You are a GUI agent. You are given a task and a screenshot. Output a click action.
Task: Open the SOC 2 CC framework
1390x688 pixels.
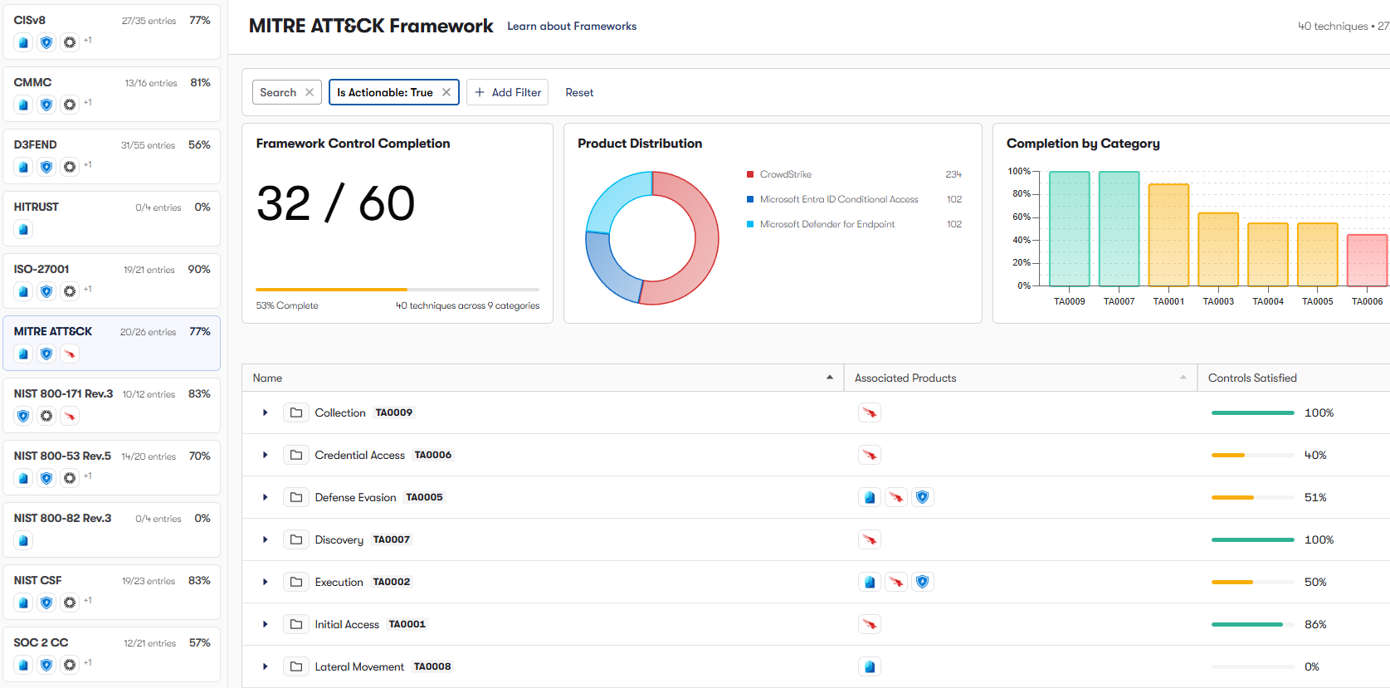pos(111,654)
